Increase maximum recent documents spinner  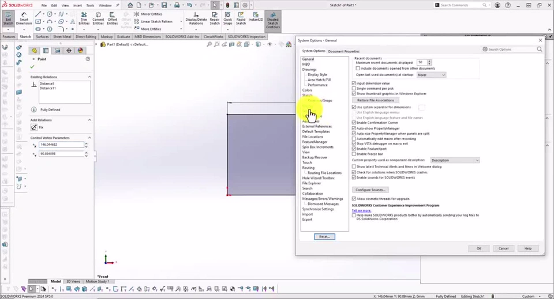click(429, 61)
